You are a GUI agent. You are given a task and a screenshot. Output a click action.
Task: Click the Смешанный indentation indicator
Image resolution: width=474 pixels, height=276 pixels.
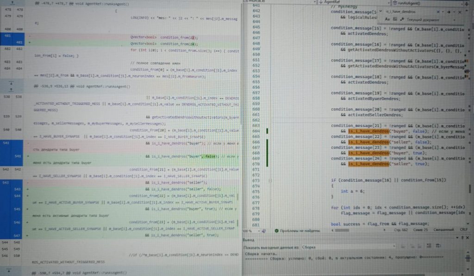coord(443,229)
